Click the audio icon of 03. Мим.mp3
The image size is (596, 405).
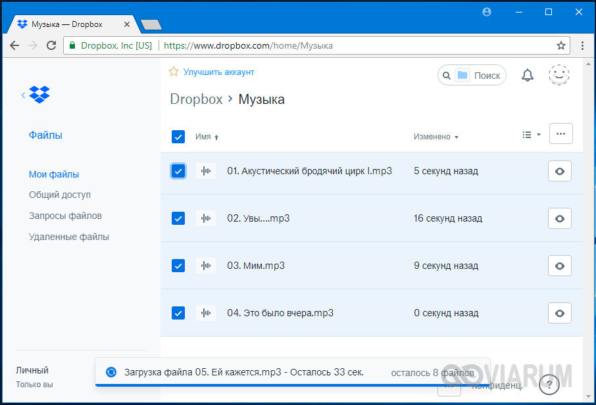click(206, 266)
